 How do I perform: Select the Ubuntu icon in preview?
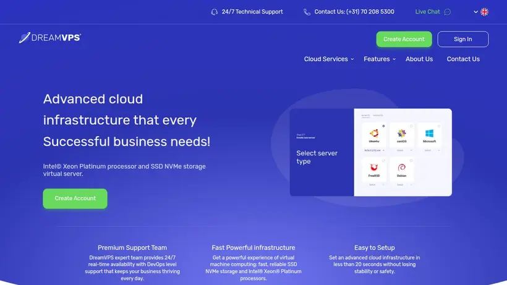[x=374, y=133]
